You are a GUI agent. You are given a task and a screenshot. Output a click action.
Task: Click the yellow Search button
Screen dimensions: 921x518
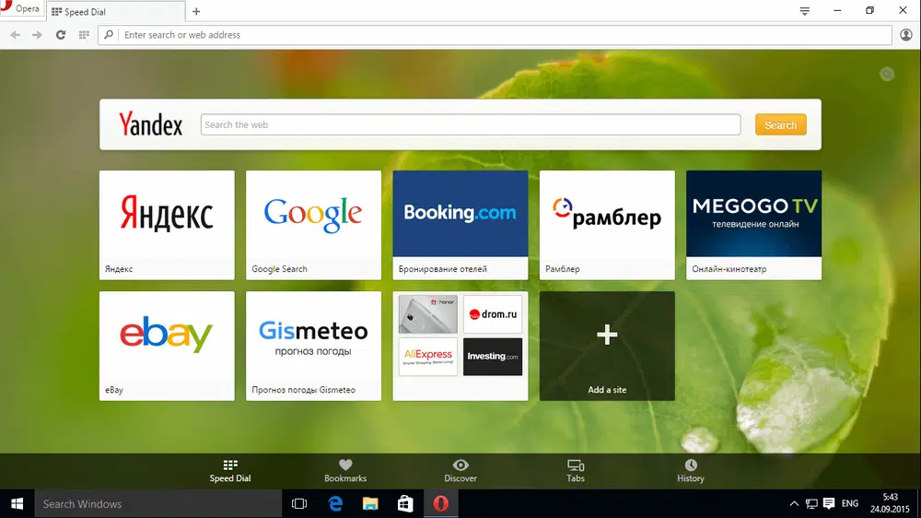(781, 124)
